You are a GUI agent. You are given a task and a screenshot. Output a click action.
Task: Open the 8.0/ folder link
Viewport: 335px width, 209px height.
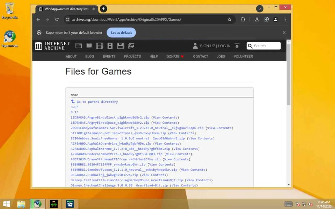click(74, 107)
